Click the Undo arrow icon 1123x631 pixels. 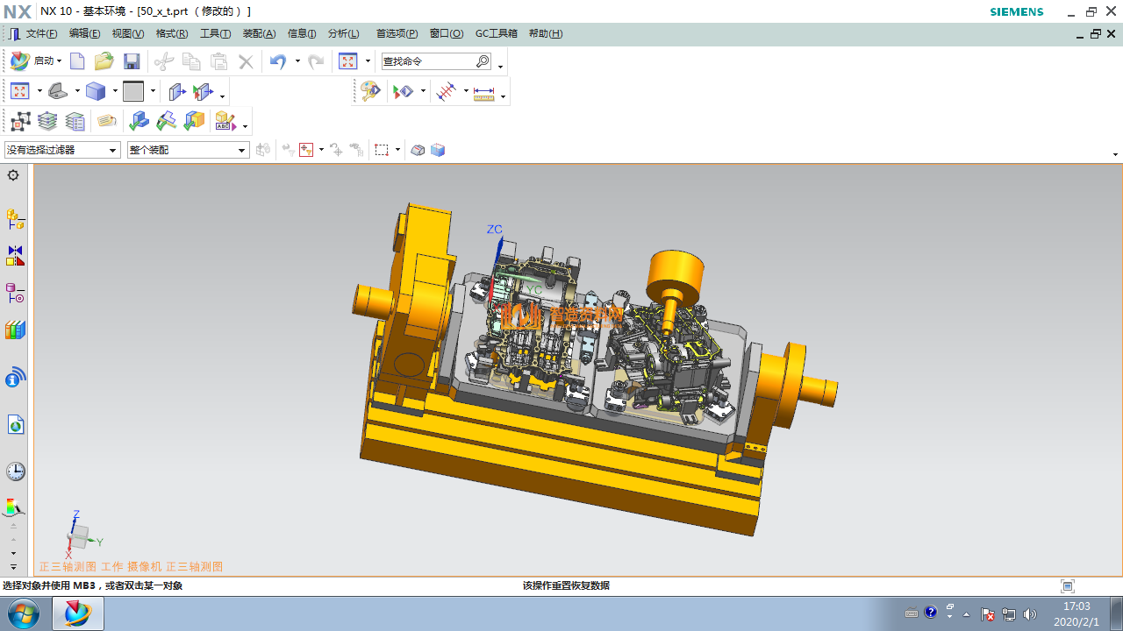278,61
